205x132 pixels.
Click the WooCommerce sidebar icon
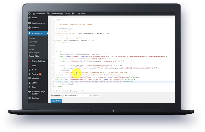pyautogui.click(x=29, y=23)
